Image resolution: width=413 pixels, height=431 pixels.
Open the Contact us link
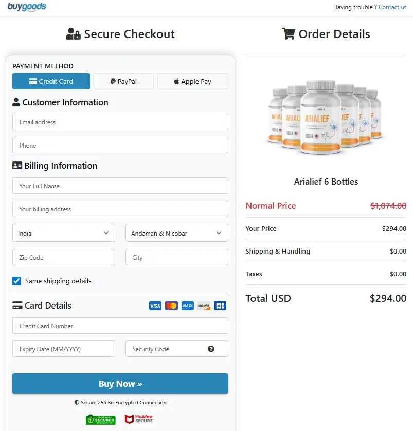click(x=392, y=7)
